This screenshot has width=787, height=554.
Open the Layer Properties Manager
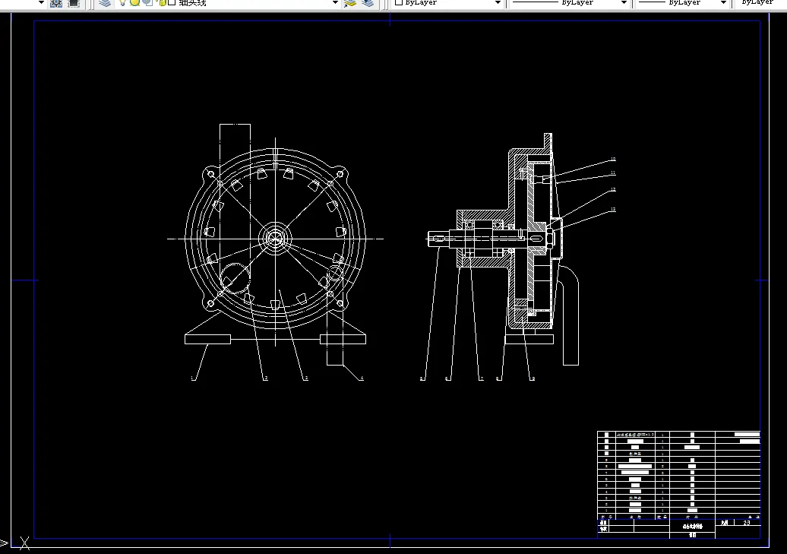point(104,3)
